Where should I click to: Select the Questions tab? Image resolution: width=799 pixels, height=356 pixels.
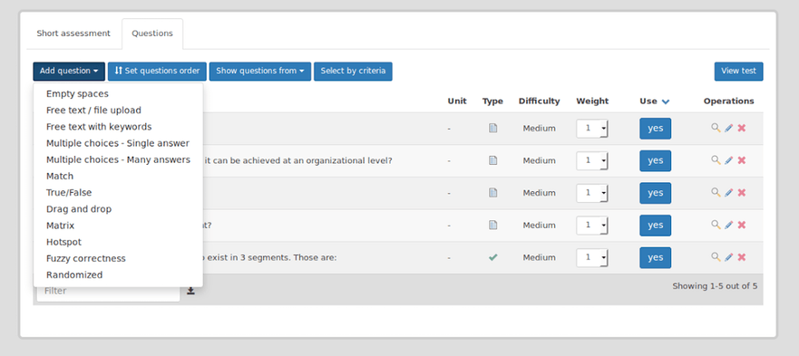coord(152,34)
